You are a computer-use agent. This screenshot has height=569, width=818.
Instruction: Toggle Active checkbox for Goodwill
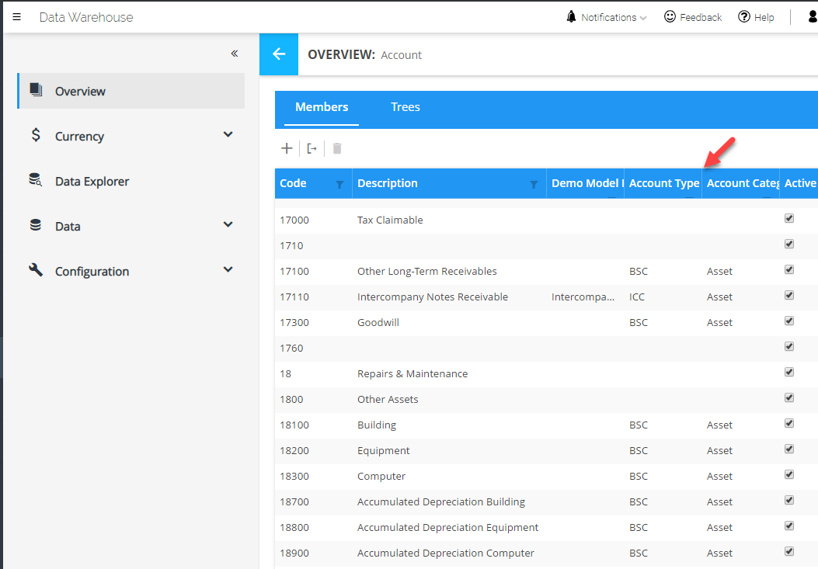pos(789,321)
